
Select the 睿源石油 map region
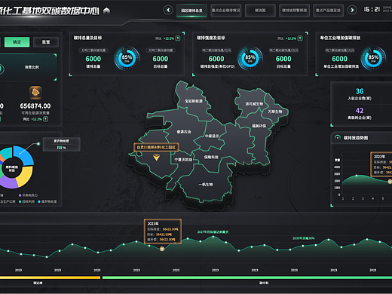click(184, 132)
